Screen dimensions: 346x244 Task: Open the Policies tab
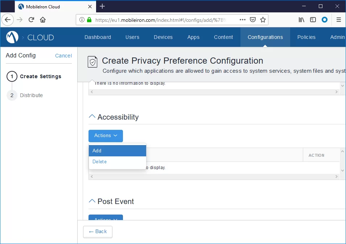306,37
